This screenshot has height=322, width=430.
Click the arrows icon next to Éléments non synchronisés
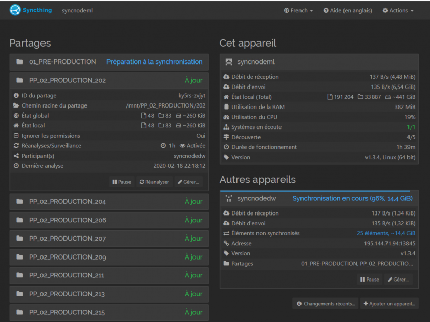pos(226,233)
